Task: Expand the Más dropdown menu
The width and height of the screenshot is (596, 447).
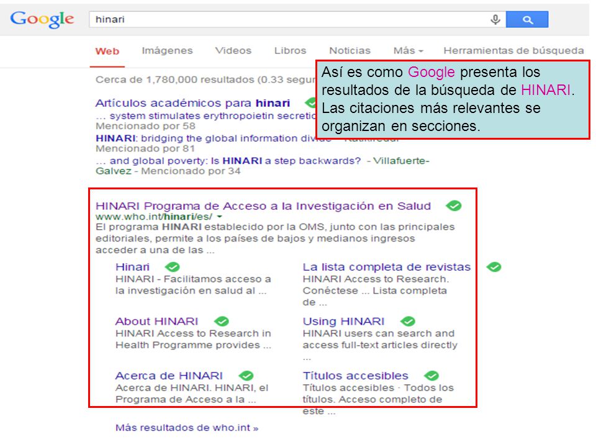Action: (x=409, y=50)
